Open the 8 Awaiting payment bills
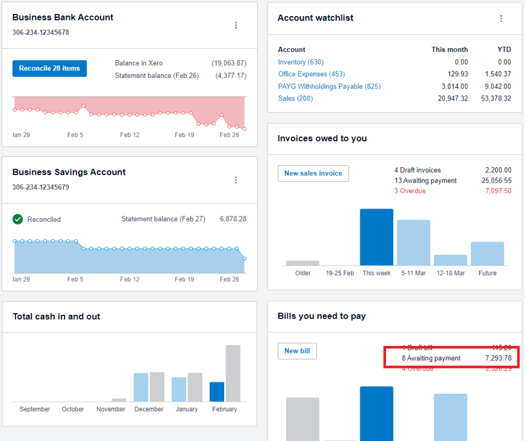The image size is (527, 441). pyautogui.click(x=431, y=358)
